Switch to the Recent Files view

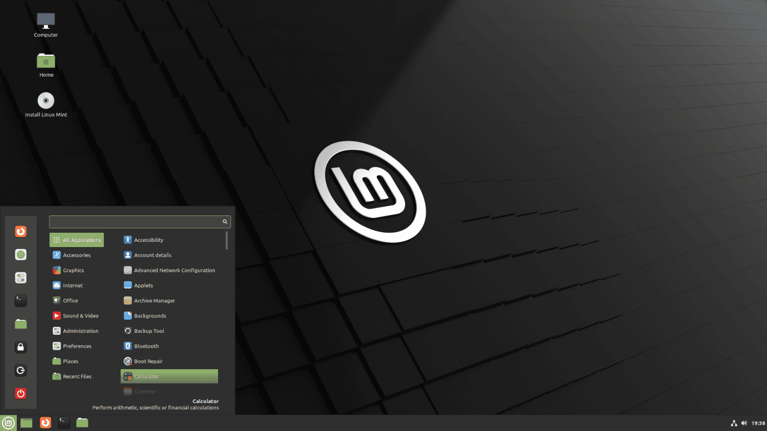(77, 376)
